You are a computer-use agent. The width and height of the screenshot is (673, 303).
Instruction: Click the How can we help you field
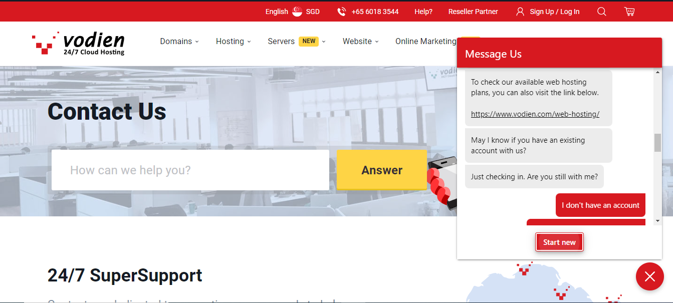pos(190,170)
